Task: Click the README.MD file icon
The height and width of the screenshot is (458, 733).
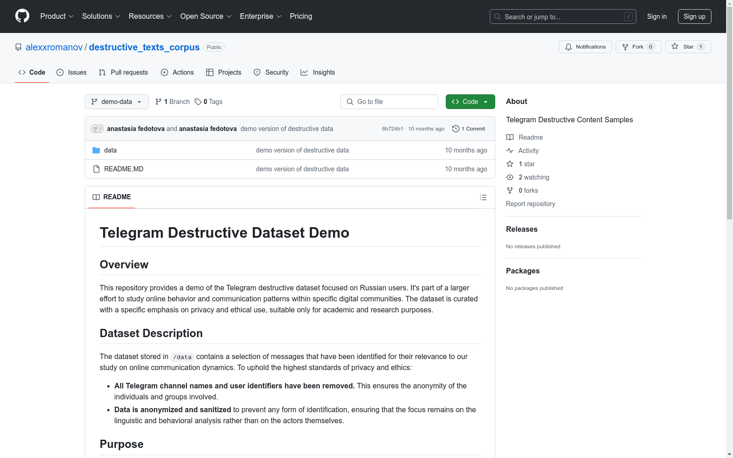Action: click(96, 169)
